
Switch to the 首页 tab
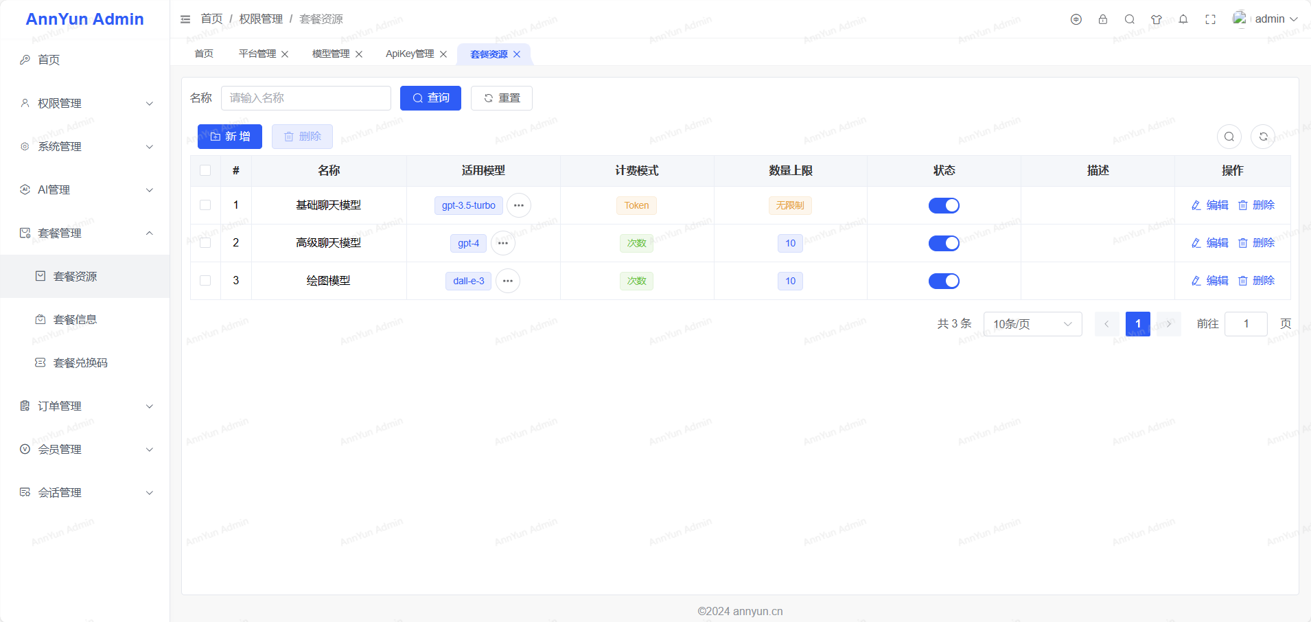pos(204,54)
